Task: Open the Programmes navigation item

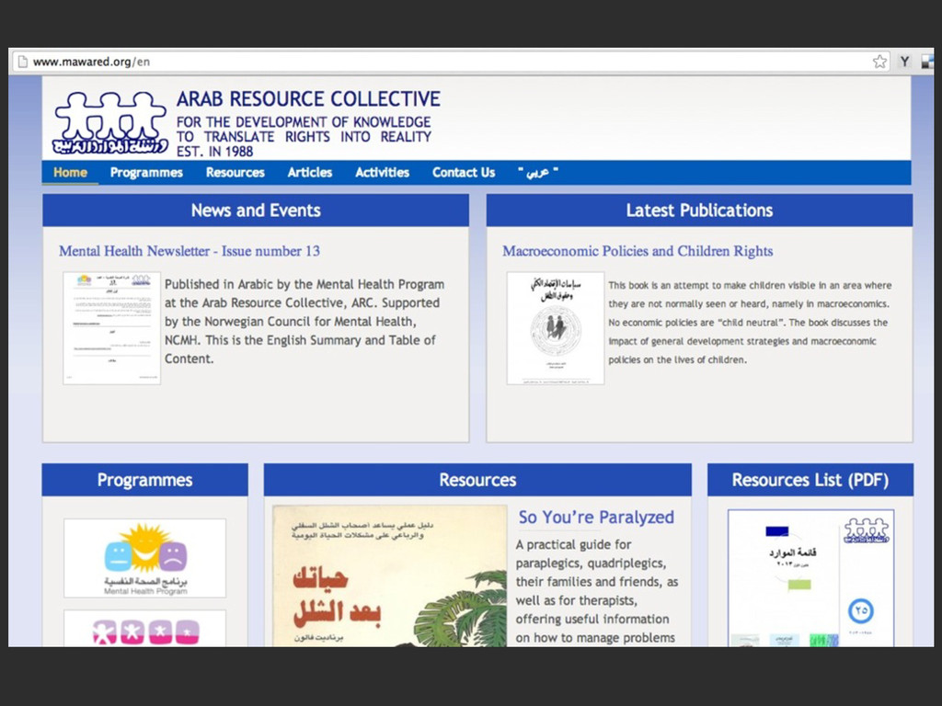Action: (146, 173)
